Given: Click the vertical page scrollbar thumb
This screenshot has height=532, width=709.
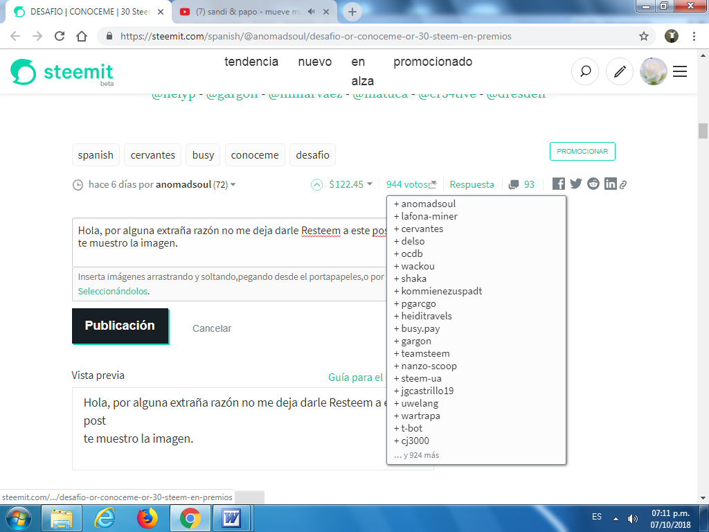Looking at the screenshot, I should (703, 131).
